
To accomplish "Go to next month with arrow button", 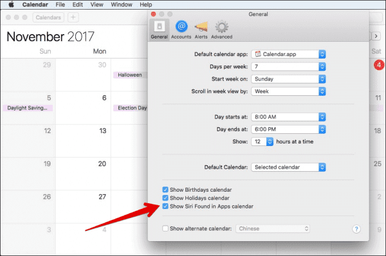I will click(376, 36).
